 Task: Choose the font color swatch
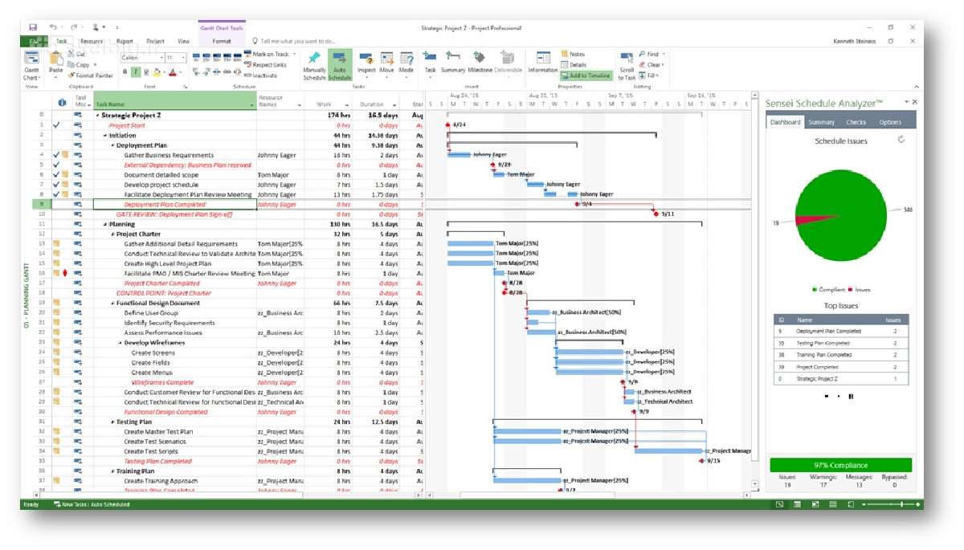click(x=173, y=72)
